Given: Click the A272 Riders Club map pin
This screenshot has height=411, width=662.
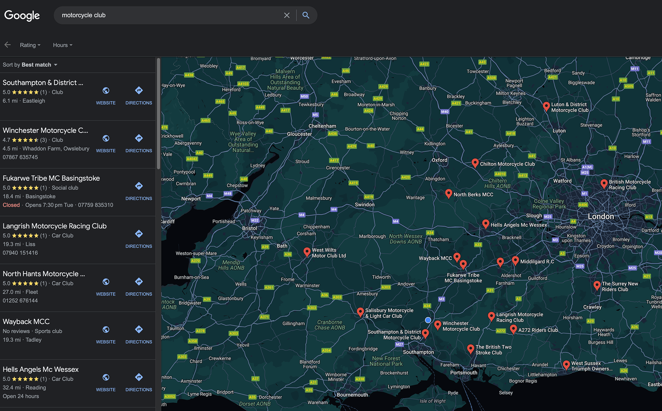Looking at the screenshot, I should [x=513, y=329].
